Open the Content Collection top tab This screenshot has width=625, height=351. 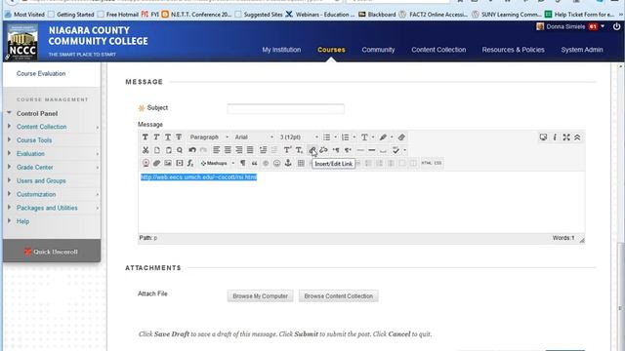click(438, 50)
